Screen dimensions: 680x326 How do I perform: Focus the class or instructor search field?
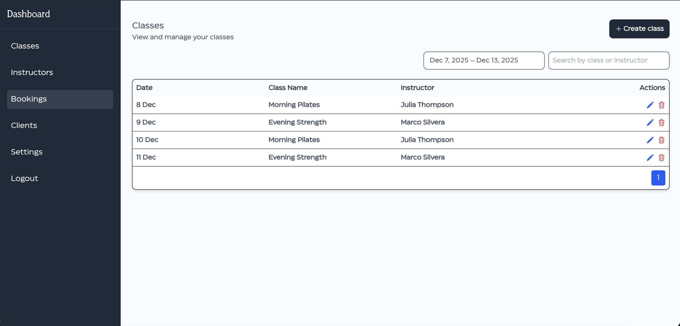pos(608,60)
